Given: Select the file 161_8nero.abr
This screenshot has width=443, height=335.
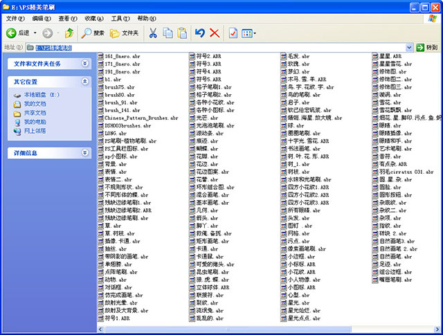Looking at the screenshot, I should (x=123, y=56).
